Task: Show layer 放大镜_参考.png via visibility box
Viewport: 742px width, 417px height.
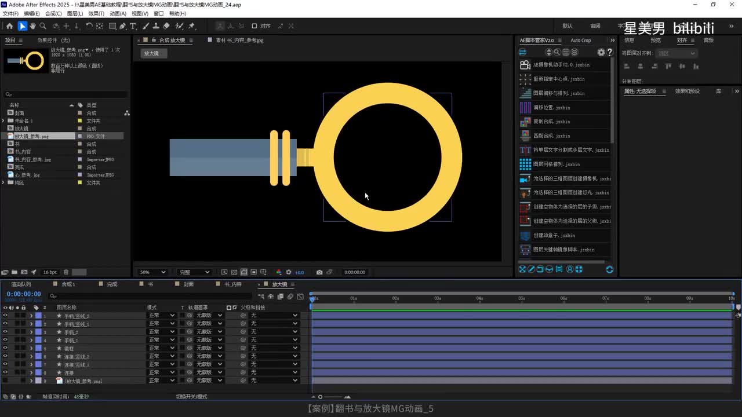Action: (5, 381)
